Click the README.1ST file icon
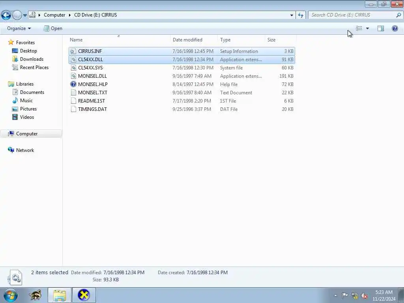This screenshot has width=404, height=303. pos(73,101)
